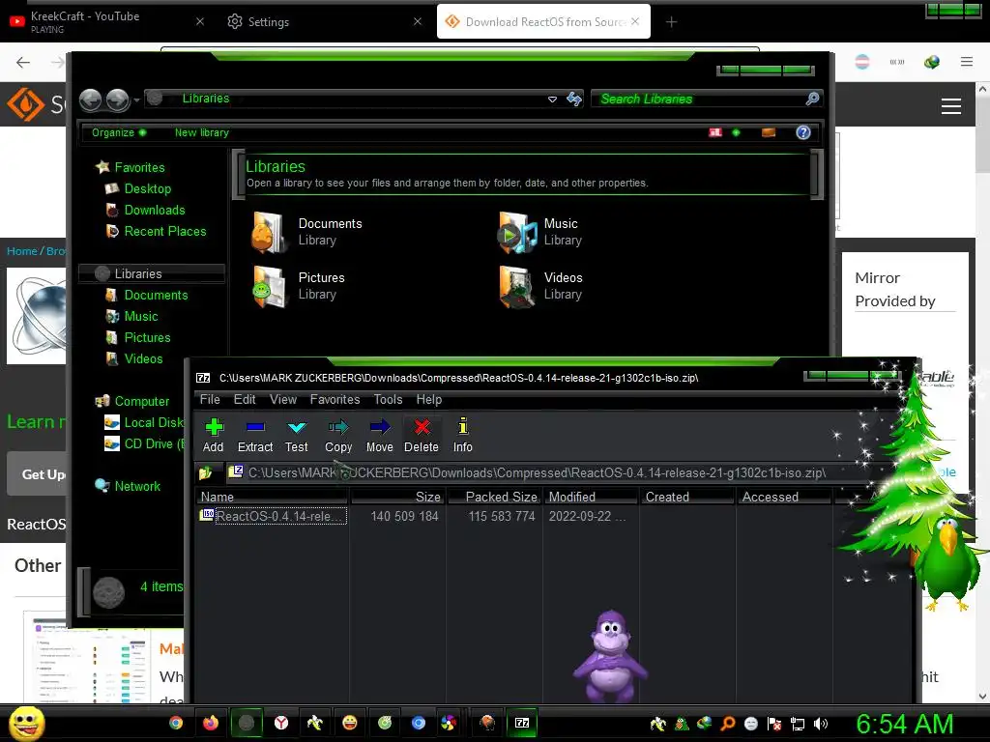
Task: Open the Videos library
Action: pyautogui.click(x=541, y=286)
